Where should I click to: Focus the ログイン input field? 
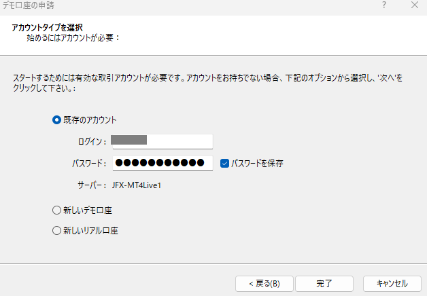[x=163, y=142]
